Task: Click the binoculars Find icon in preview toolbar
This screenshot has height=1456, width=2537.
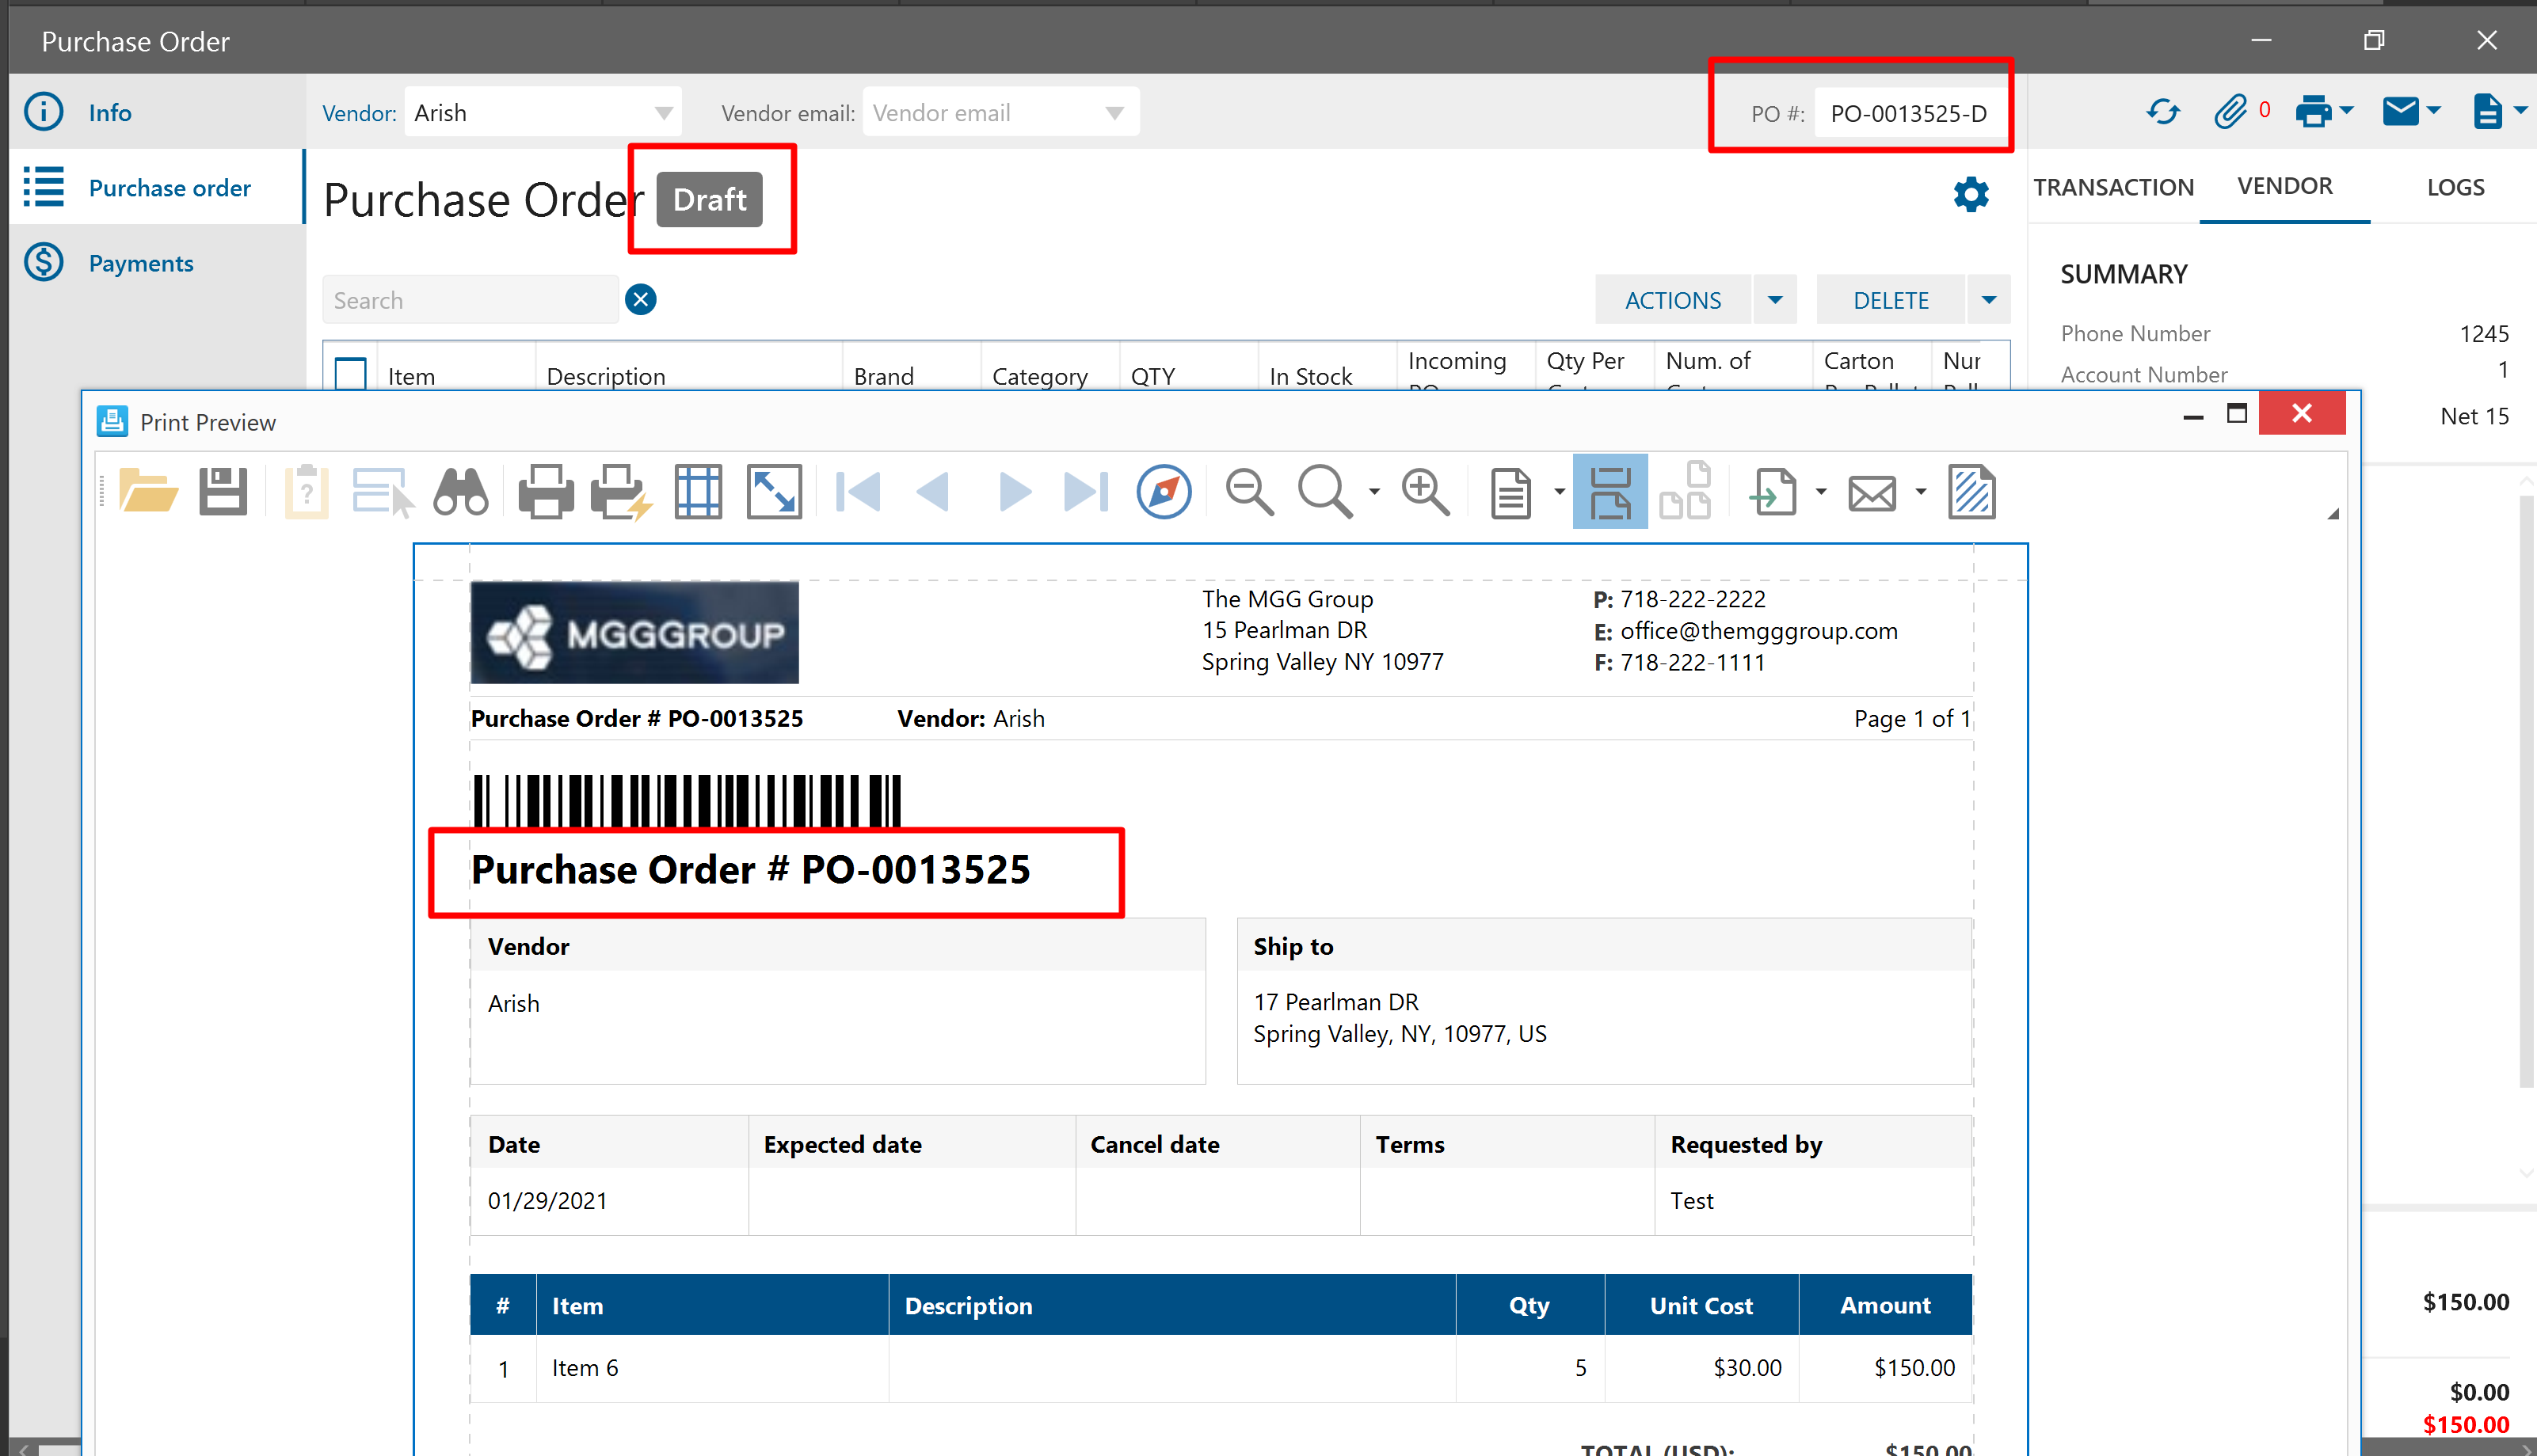Action: 460,491
